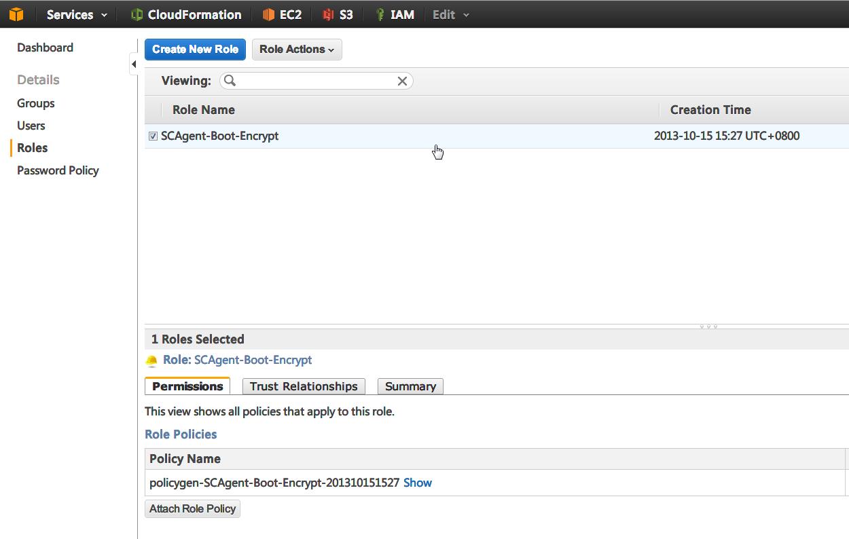Image resolution: width=849 pixels, height=539 pixels.
Task: Open CloudFormation service shortcut icon
Action: pos(137,14)
